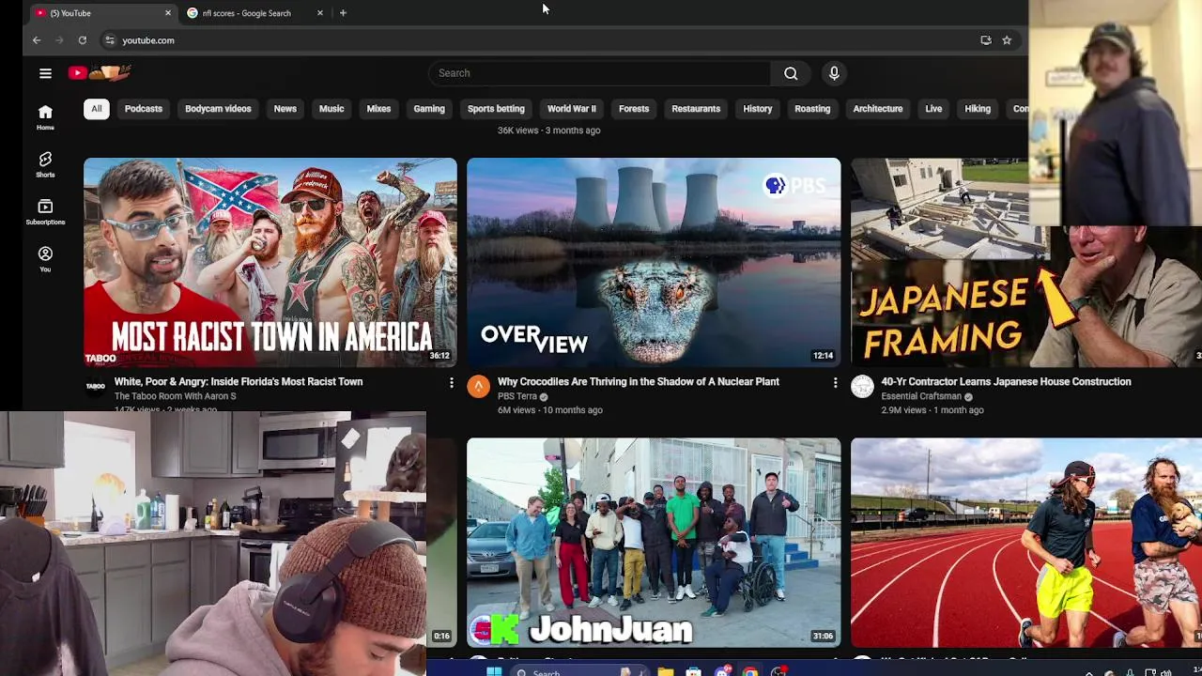Viewport: 1202px width, 676px height.
Task: Switch to nfl scores Google Search tab
Action: click(x=255, y=13)
